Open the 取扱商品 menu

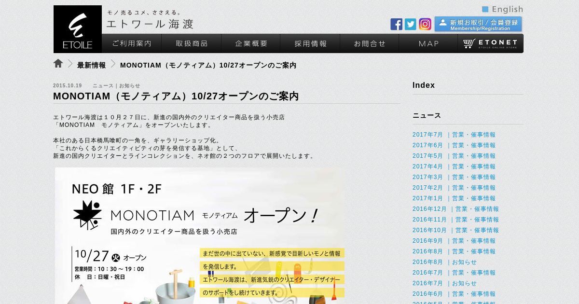coord(192,43)
